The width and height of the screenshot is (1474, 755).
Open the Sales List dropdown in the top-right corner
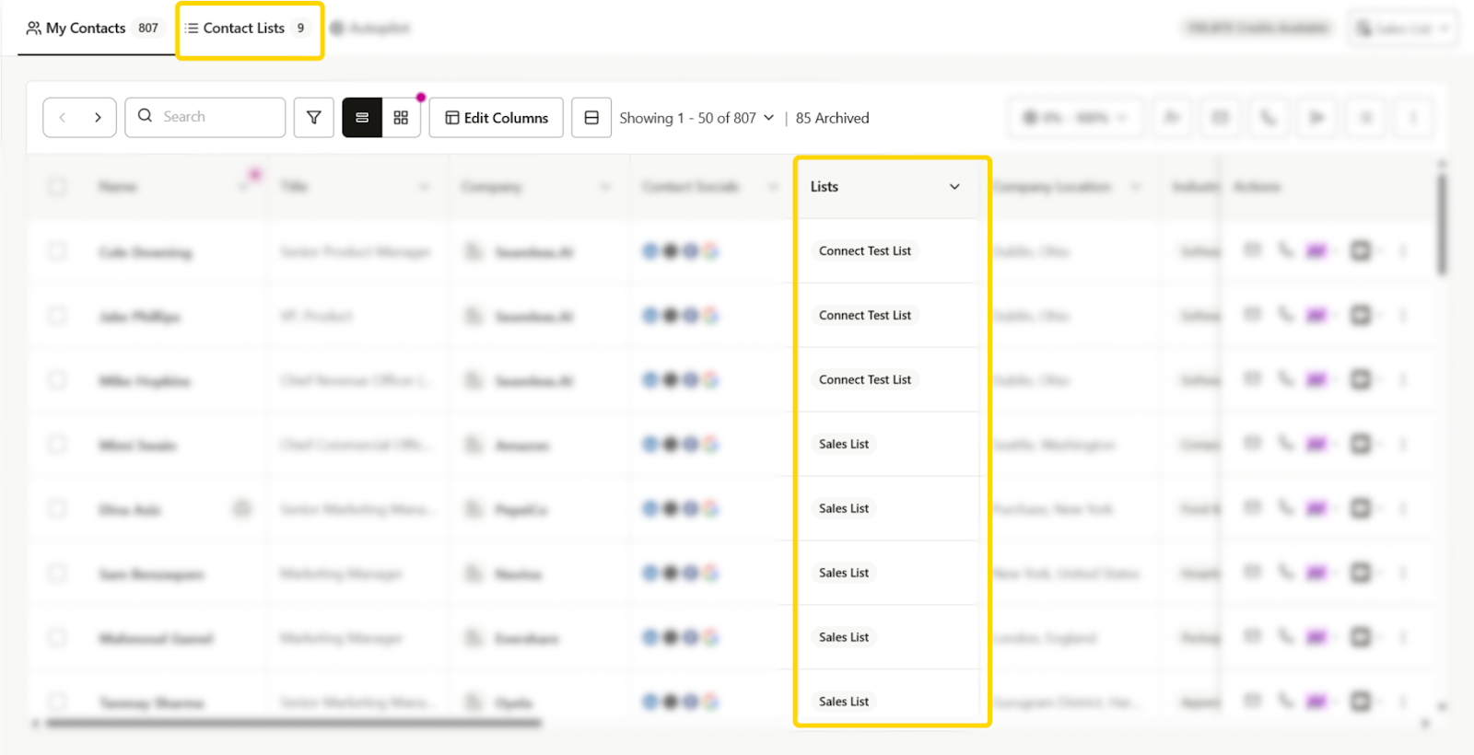click(1402, 29)
